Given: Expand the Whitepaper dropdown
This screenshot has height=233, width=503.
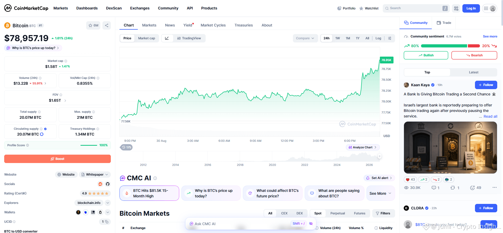Looking at the screenshot, I should [95, 175].
